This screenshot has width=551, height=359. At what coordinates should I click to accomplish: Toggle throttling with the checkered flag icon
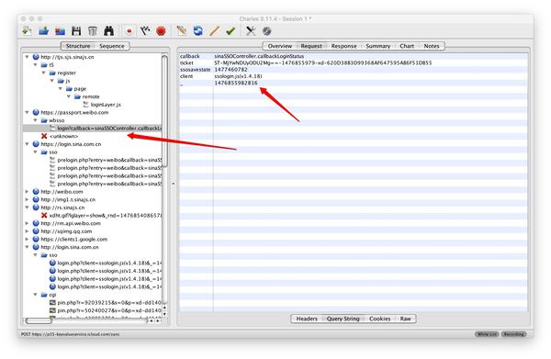[x=145, y=31]
